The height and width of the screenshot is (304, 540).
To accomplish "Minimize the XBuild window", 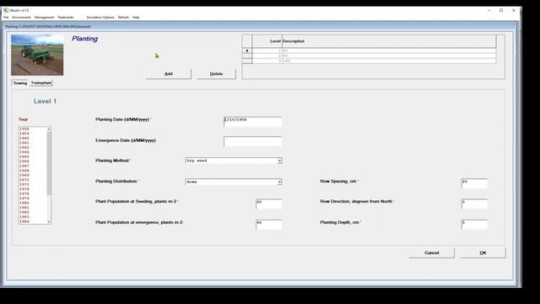I will pyautogui.click(x=489, y=10).
